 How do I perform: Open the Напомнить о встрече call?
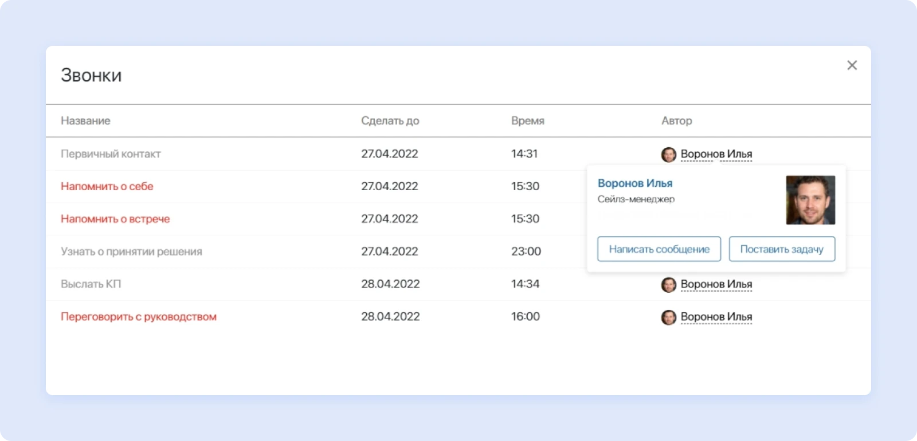(x=115, y=219)
